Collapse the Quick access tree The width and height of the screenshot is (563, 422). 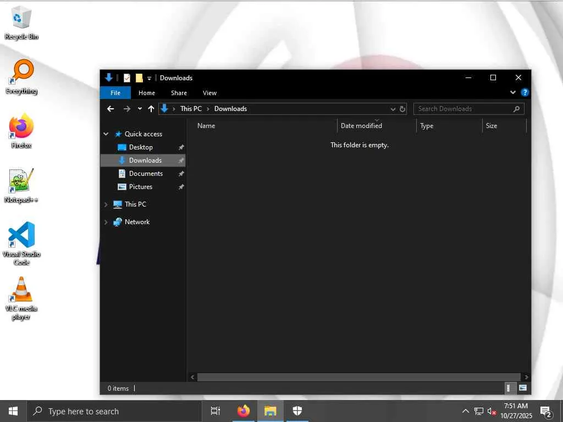[106, 134]
